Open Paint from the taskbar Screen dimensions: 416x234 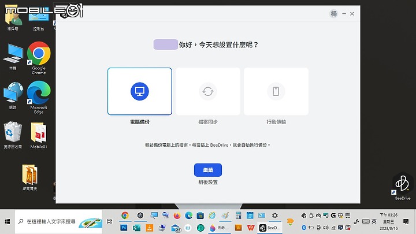pyautogui.click(x=225, y=216)
